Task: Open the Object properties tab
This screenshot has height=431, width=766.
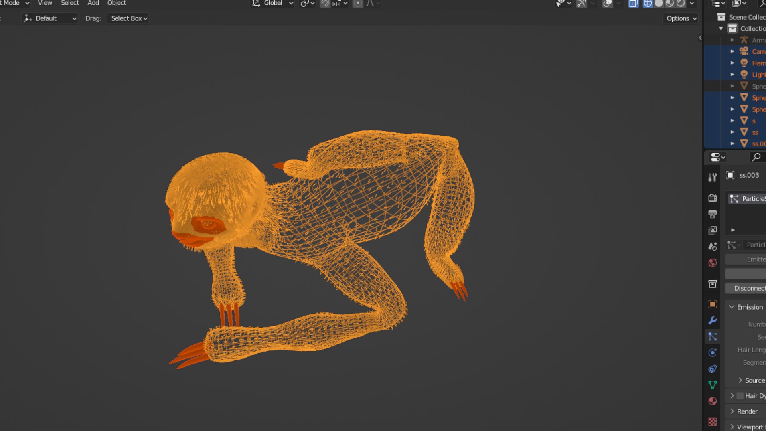Action: coord(712,304)
